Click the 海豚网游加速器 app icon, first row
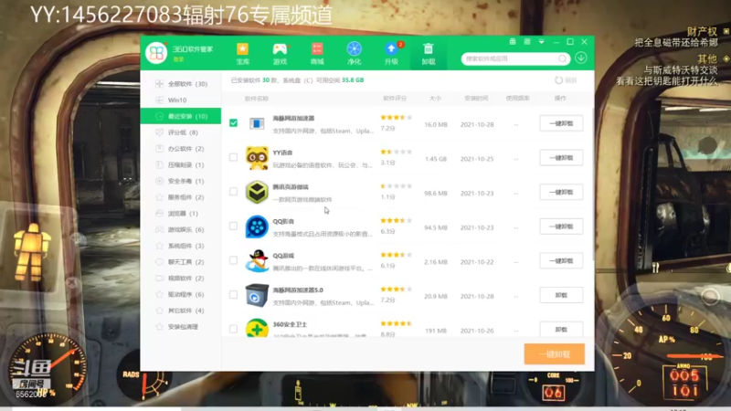 [257, 123]
